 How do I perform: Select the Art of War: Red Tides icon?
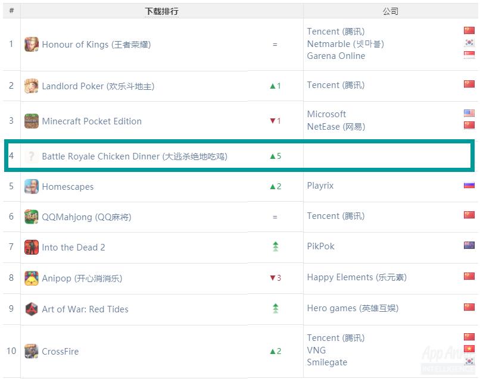(32, 309)
